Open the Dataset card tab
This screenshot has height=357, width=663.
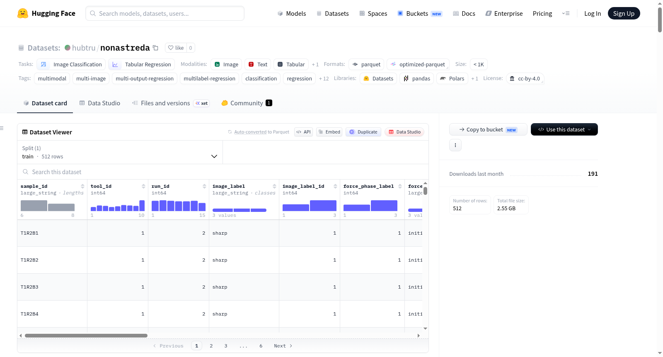45,103
